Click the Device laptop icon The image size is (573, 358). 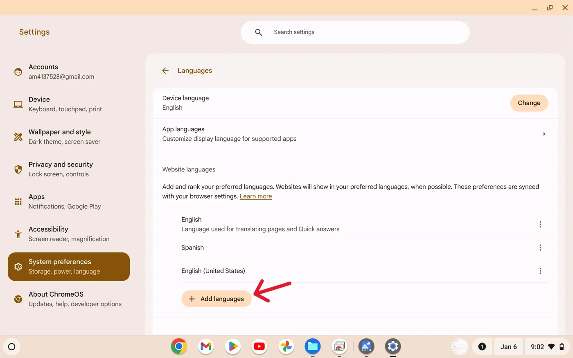pyautogui.click(x=18, y=104)
